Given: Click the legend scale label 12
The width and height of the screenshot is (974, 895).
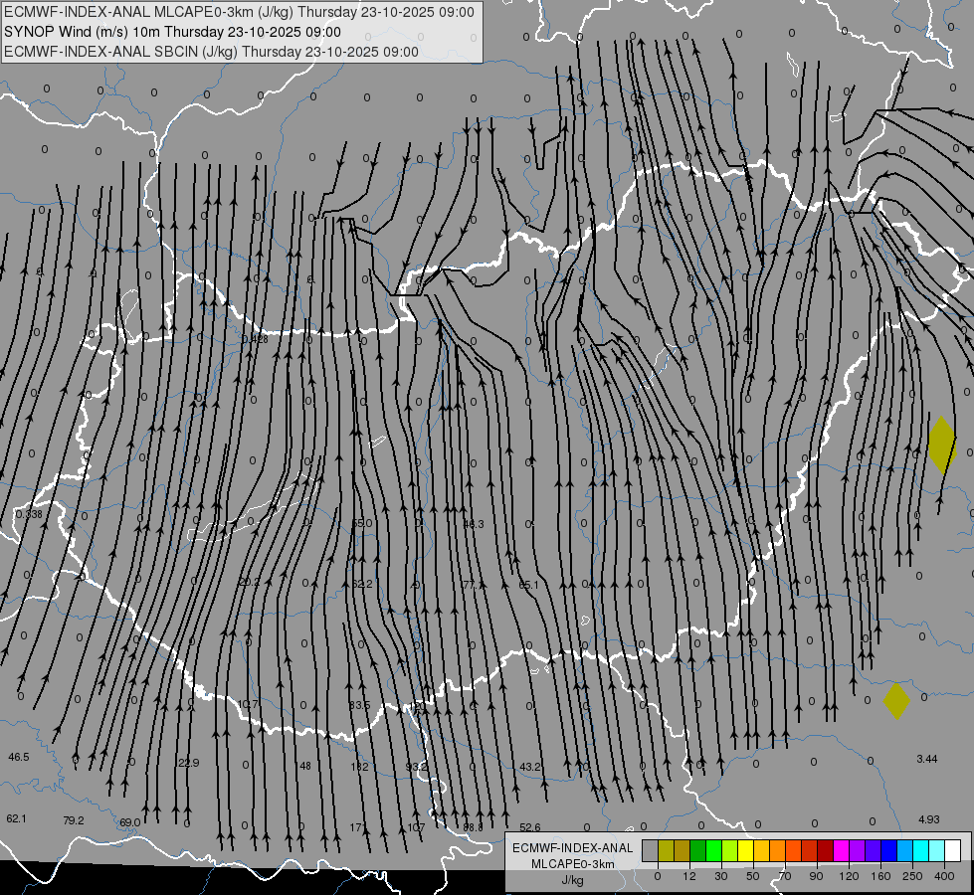Looking at the screenshot, I should point(689,876).
